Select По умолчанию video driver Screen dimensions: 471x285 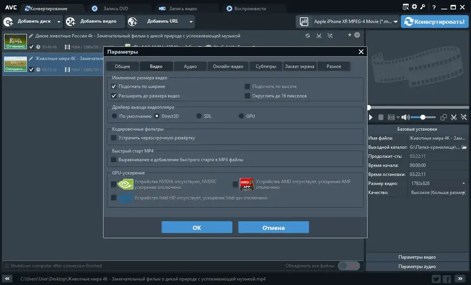coord(114,116)
